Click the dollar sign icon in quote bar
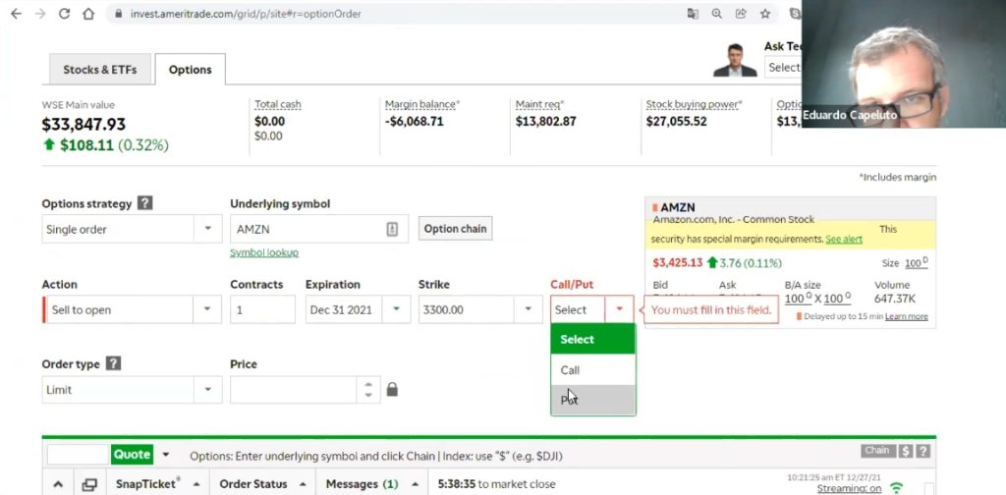The image size is (1006, 495). [905, 452]
